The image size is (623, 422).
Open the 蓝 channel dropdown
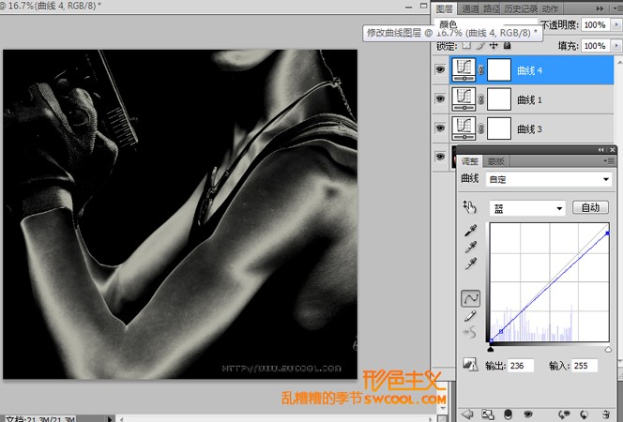[527, 208]
